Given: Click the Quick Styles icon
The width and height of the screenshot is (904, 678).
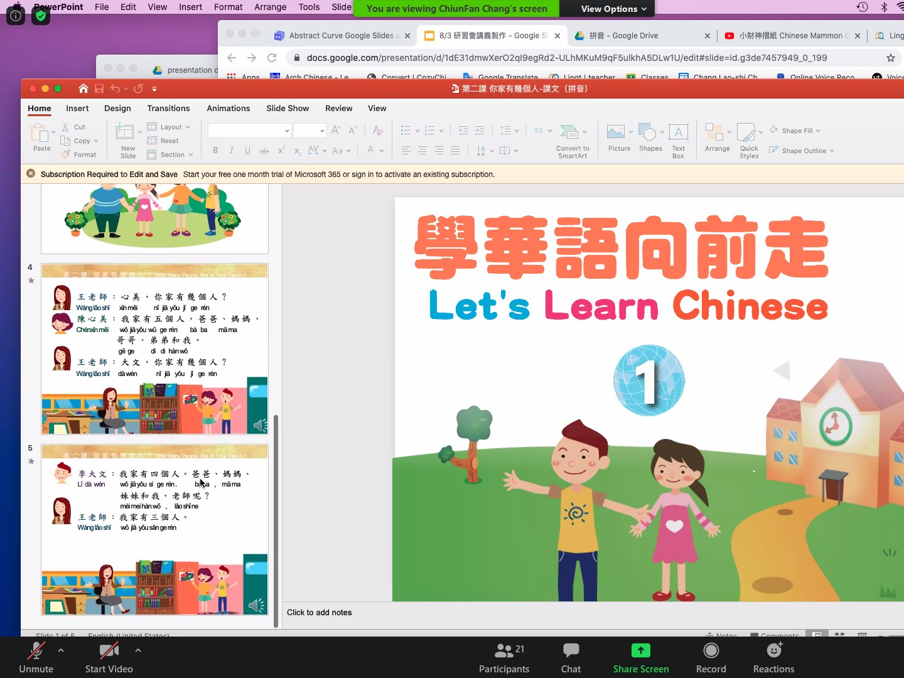Looking at the screenshot, I should 747,132.
